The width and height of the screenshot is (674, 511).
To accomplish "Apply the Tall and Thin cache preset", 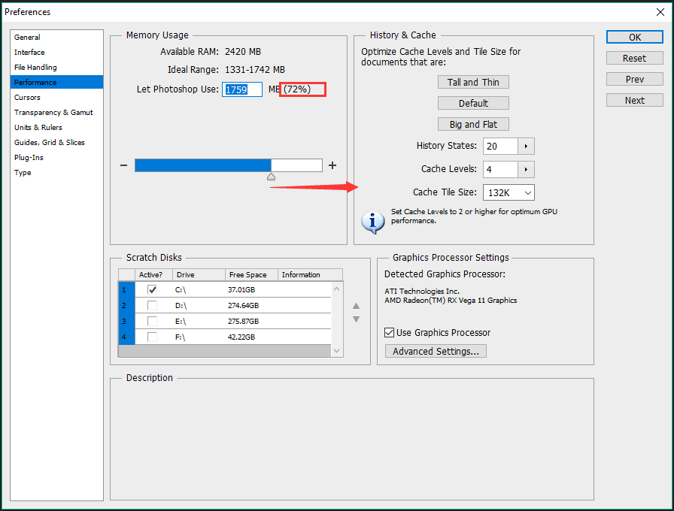I will coord(473,81).
